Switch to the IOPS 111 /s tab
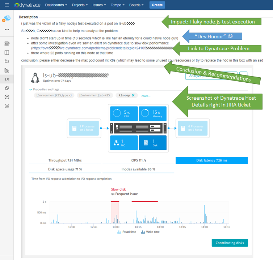 (x=138, y=160)
